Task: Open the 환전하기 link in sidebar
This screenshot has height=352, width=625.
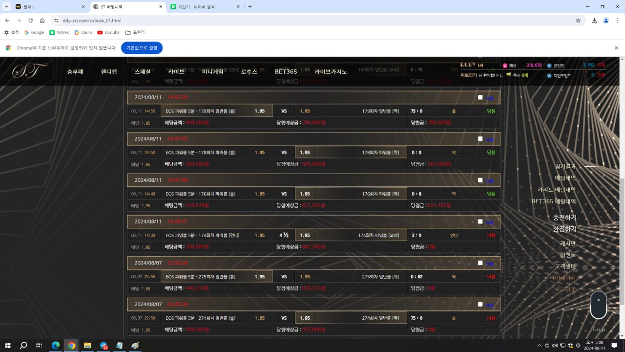Action: [564, 229]
